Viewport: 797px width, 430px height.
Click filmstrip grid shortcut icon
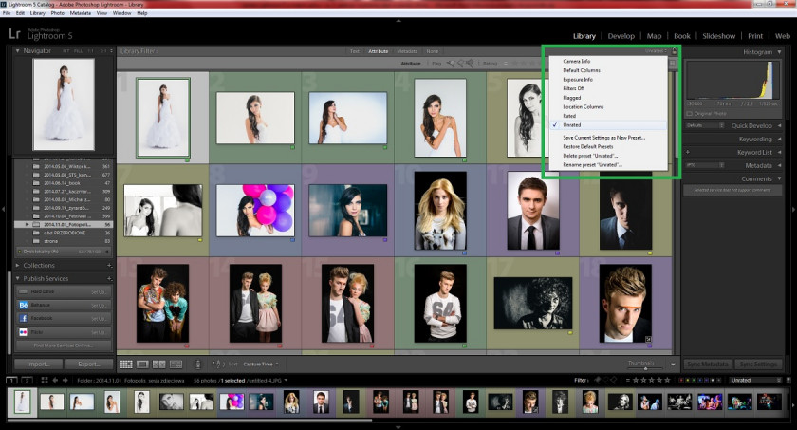tap(45, 380)
